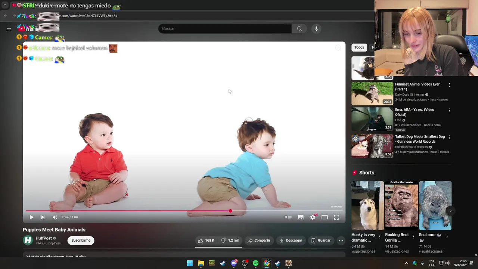Subscribe with the Suscribirme button
Image resolution: width=478 pixels, height=269 pixels.
pos(81,241)
